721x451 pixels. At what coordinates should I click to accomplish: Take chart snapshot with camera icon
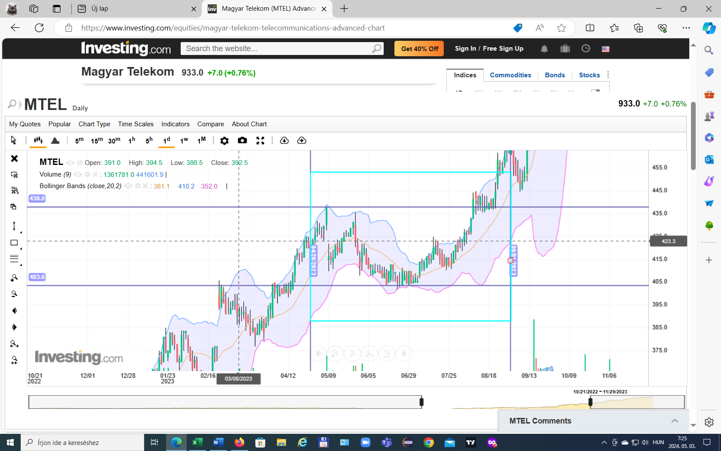point(242,140)
